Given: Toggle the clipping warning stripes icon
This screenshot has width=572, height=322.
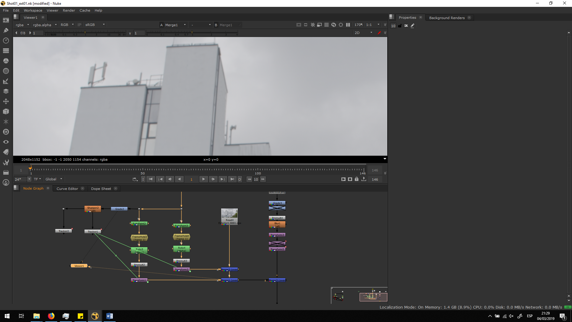Looking at the screenshot, I should tap(313, 25).
